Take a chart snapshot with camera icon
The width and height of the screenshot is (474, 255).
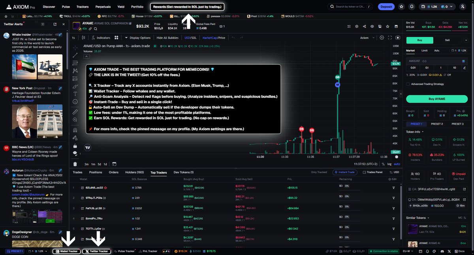(x=398, y=38)
